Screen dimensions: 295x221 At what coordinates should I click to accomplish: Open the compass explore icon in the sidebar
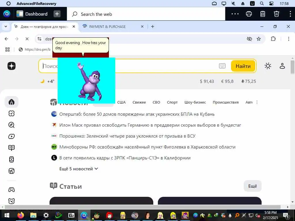[x=12, y=125]
